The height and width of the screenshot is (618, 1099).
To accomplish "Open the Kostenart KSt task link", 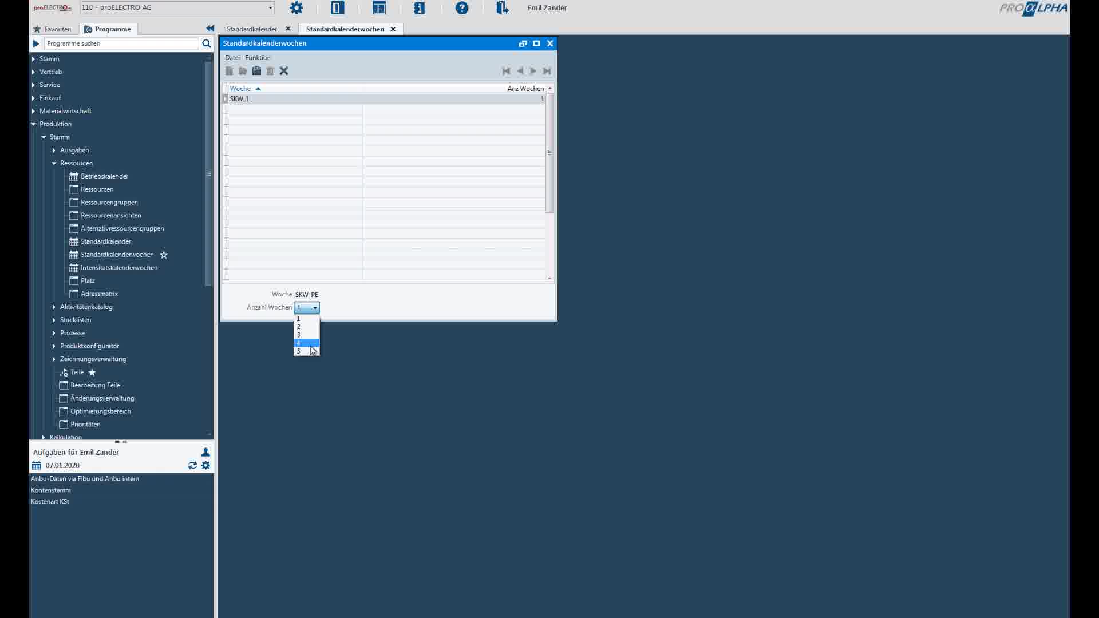I will point(50,502).
